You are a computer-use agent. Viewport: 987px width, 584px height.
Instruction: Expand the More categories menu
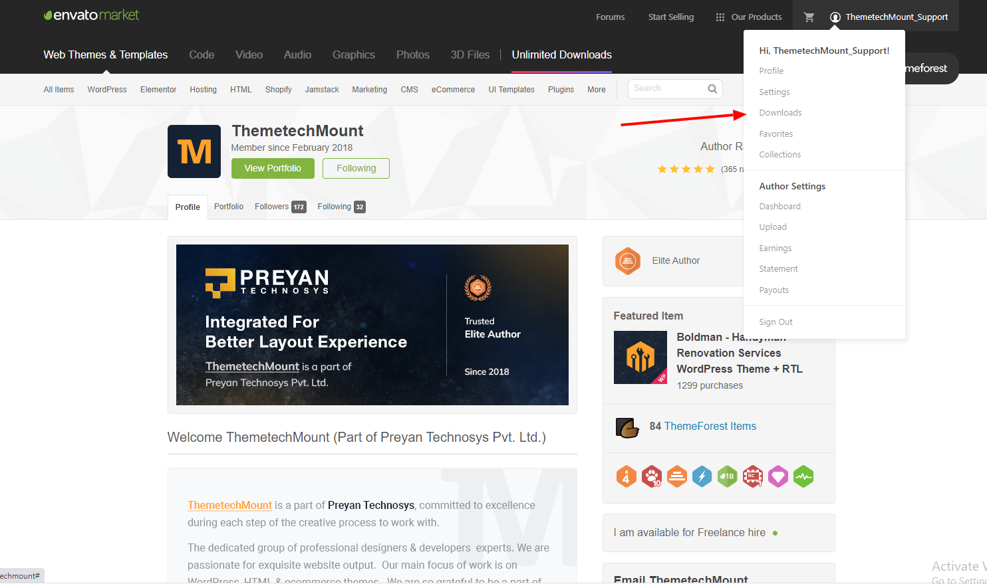(597, 90)
